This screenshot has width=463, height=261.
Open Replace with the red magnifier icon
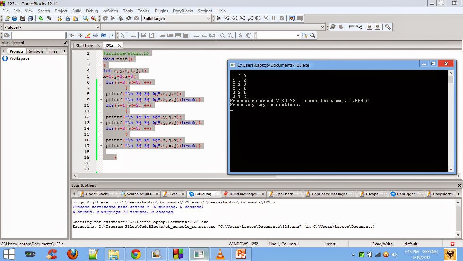[x=93, y=18]
